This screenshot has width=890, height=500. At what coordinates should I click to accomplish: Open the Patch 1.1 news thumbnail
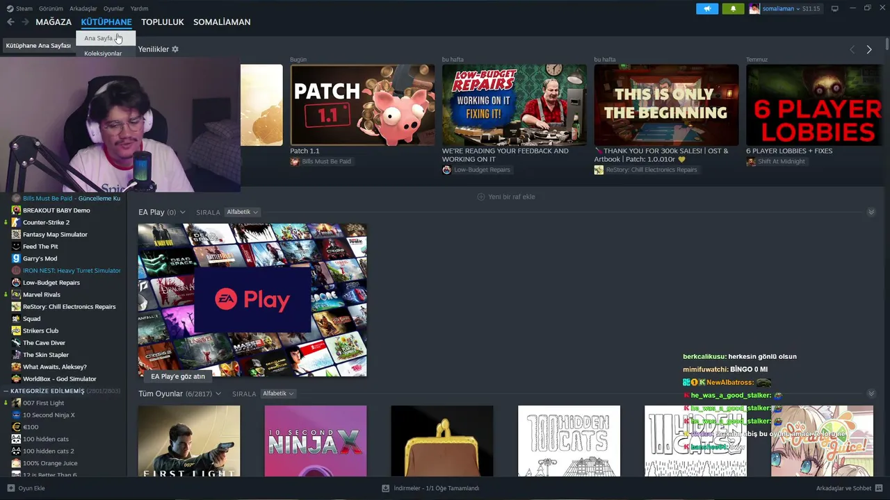tap(362, 105)
